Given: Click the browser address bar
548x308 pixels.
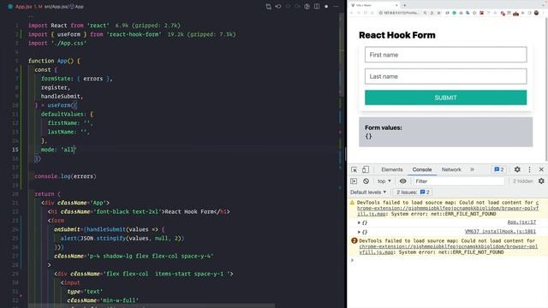Looking at the screenshot, I should pos(402,13).
